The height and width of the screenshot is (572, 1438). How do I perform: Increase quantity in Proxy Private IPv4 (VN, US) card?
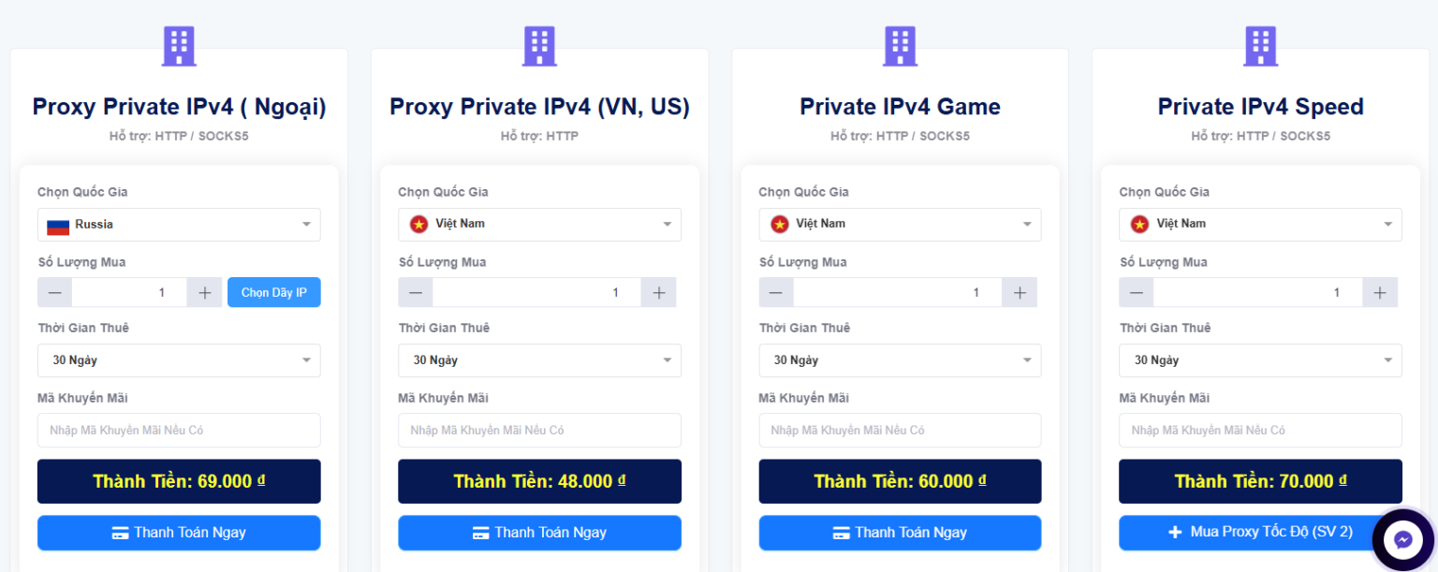coord(658,291)
